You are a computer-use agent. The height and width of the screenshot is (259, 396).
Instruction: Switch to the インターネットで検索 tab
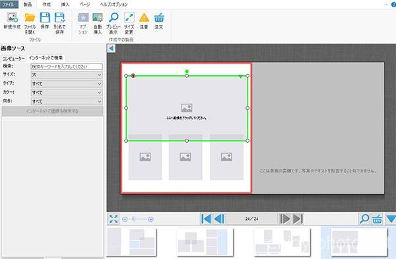point(46,58)
